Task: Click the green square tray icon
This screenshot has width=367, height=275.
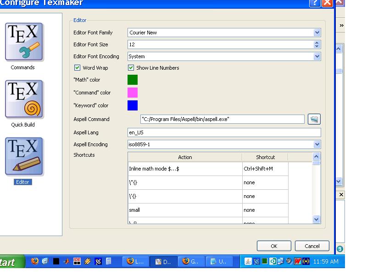Action: 265,261
